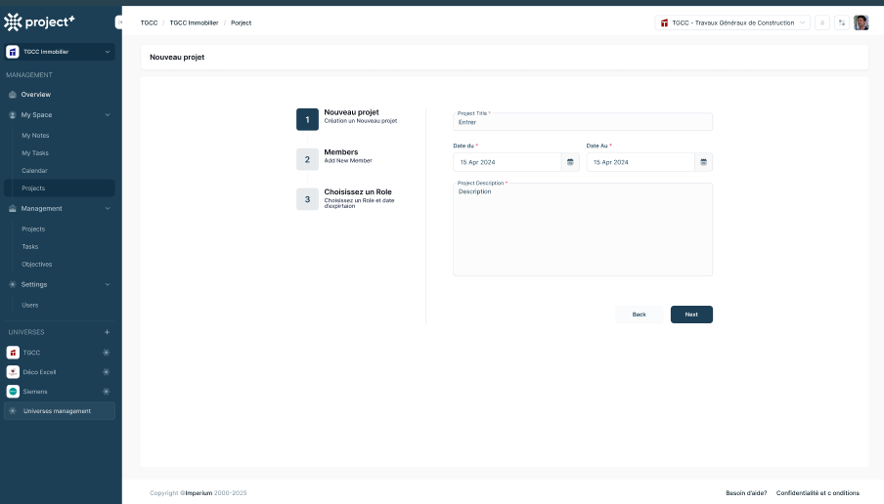The width and height of the screenshot is (884, 504).
Task: Click the TGCC Immobilier workspace icon
Action: [x=13, y=52]
